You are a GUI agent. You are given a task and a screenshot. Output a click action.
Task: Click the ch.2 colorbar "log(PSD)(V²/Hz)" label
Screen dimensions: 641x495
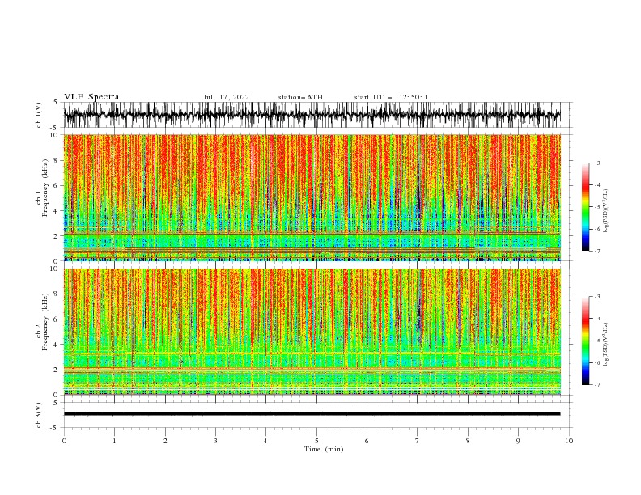pyautogui.click(x=605, y=345)
